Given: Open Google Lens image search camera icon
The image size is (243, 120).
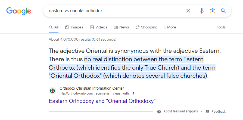Looking at the screenshot, I should 213,11.
